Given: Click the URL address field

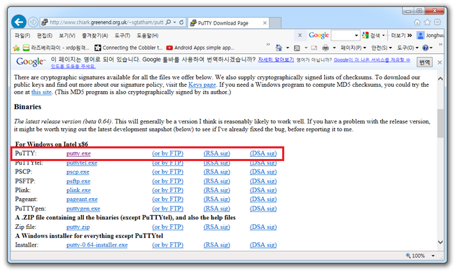Looking at the screenshot, I should [106, 22].
